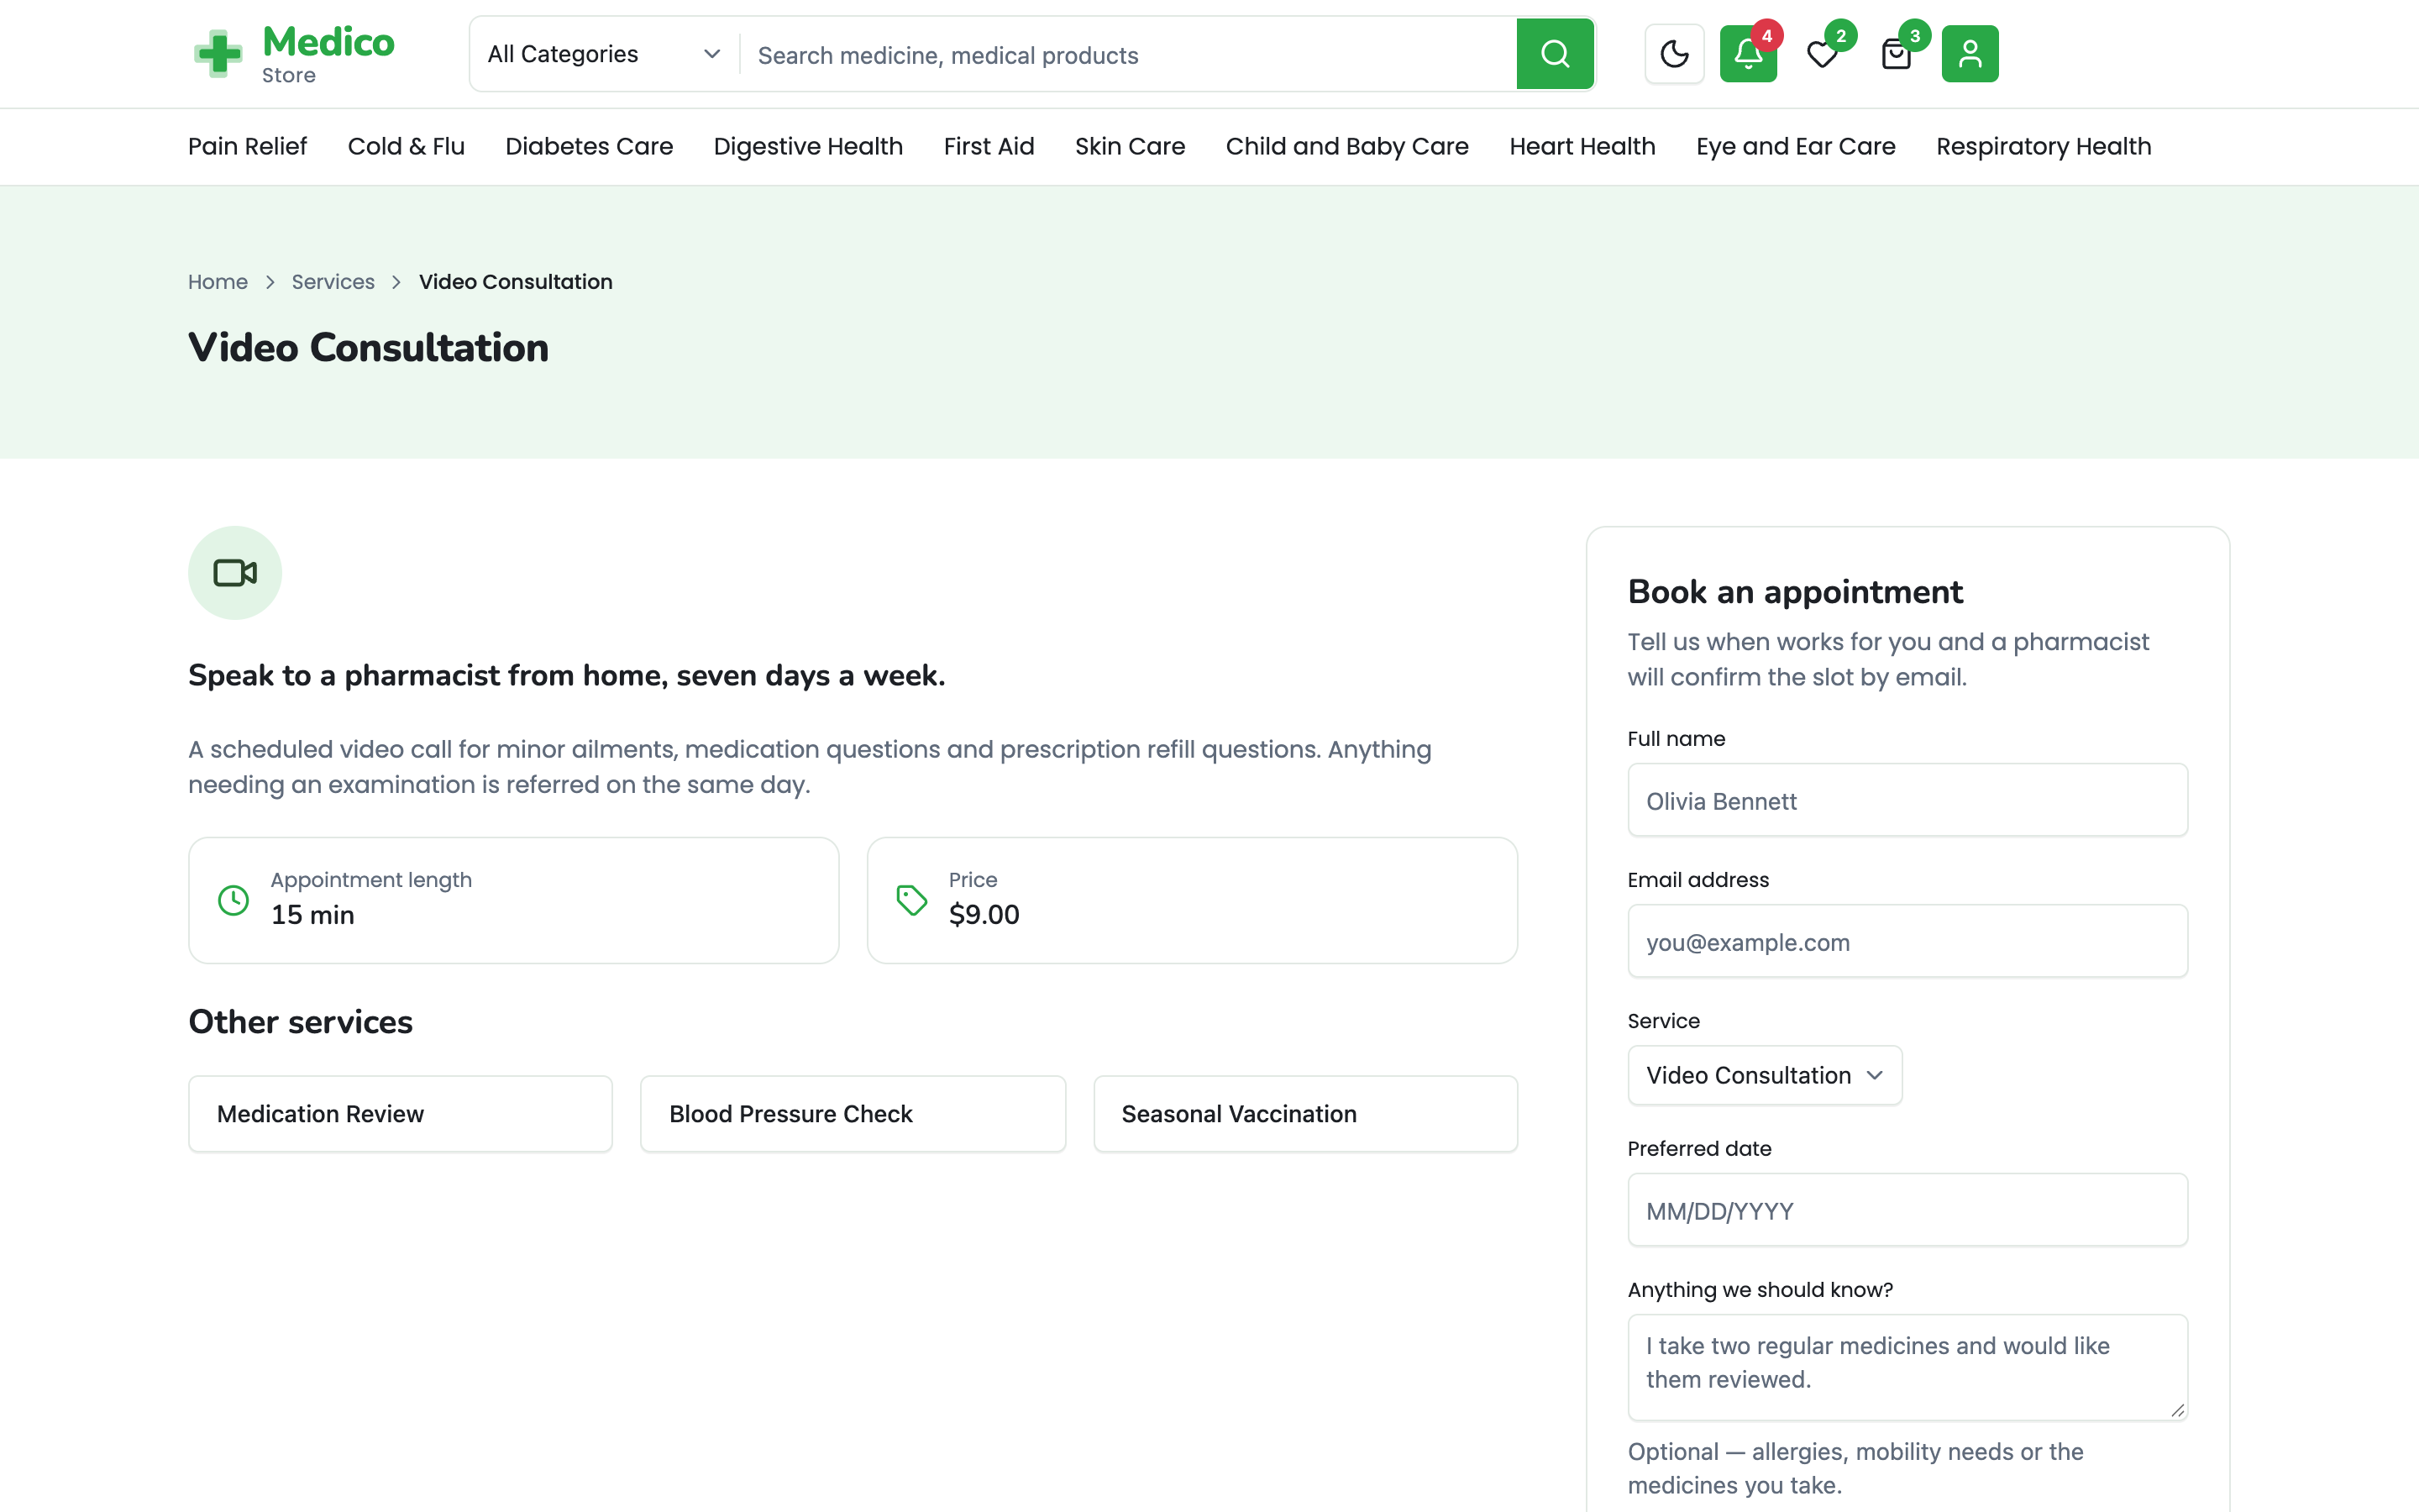The image size is (2419, 1512).
Task: Open Blood Pressure Check service
Action: tap(853, 1114)
